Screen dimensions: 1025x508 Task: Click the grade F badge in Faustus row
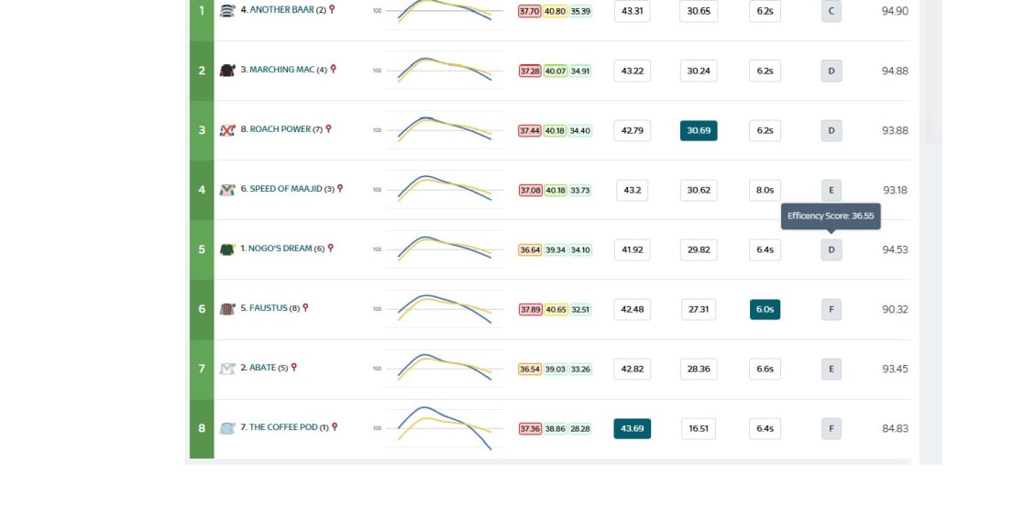click(831, 309)
